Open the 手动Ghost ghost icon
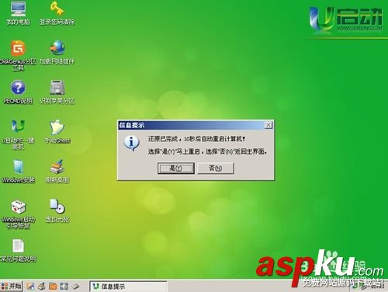This screenshot has height=292, width=388. [57, 131]
